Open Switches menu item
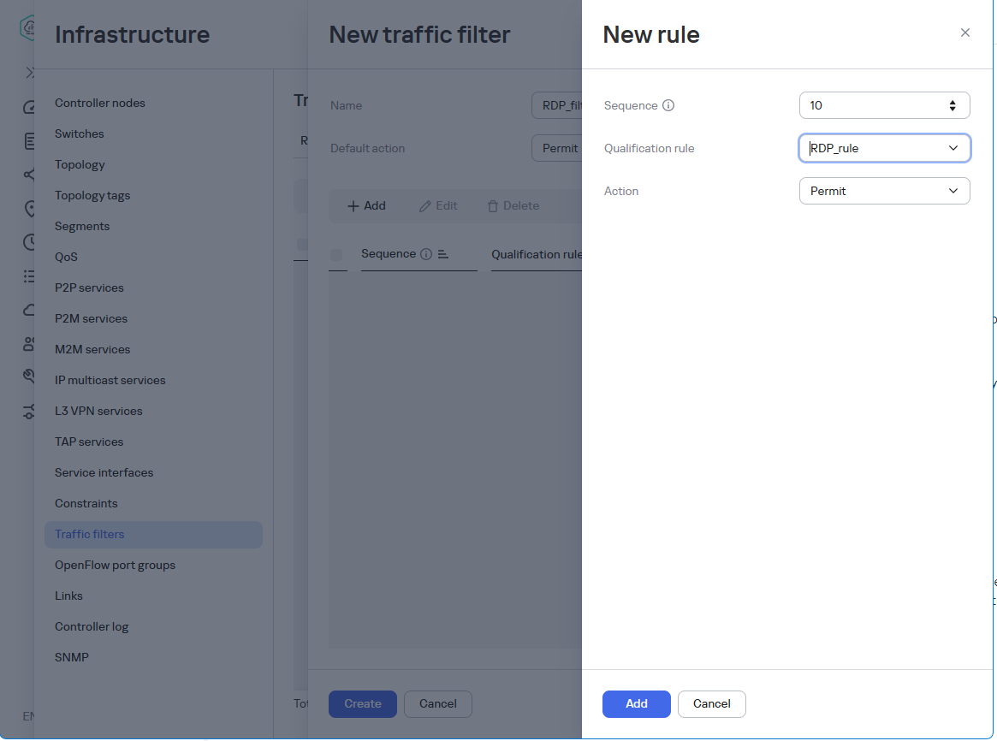Image resolution: width=997 pixels, height=741 pixels. click(79, 134)
